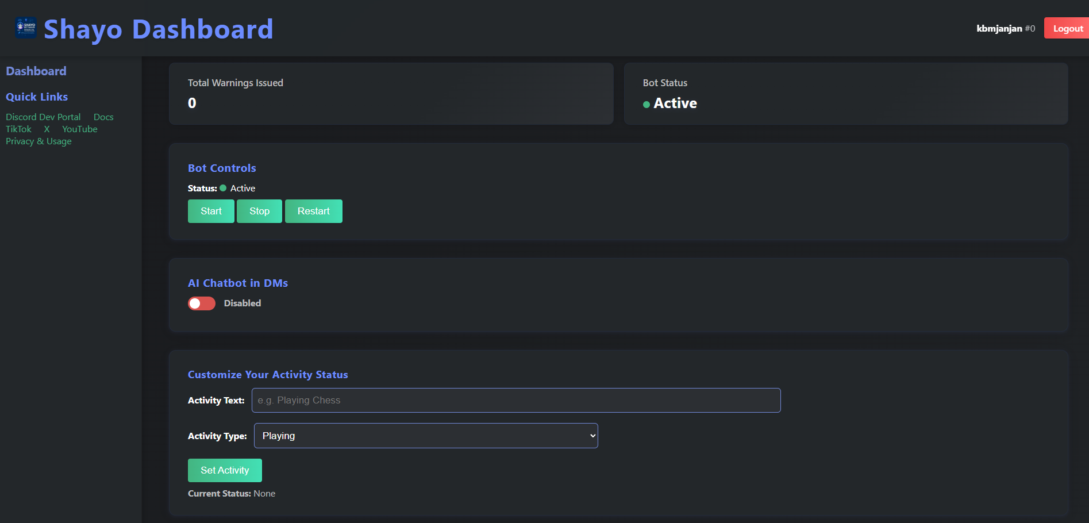Image resolution: width=1089 pixels, height=523 pixels.
Task: Open the Activity Type dropdown
Action: click(x=426, y=436)
